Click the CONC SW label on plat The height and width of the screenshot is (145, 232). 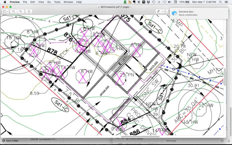[x=149, y=90]
